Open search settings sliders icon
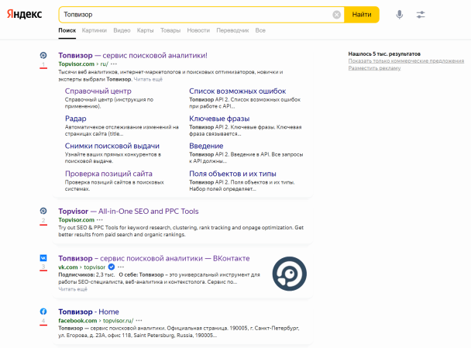This screenshot has width=471, height=348. [x=421, y=15]
